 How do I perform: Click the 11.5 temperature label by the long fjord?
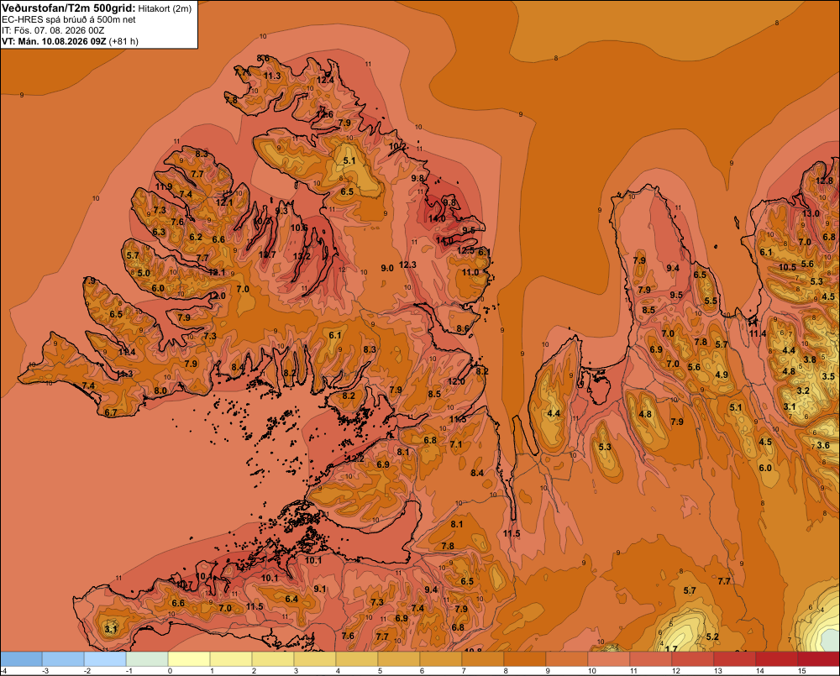(512, 533)
